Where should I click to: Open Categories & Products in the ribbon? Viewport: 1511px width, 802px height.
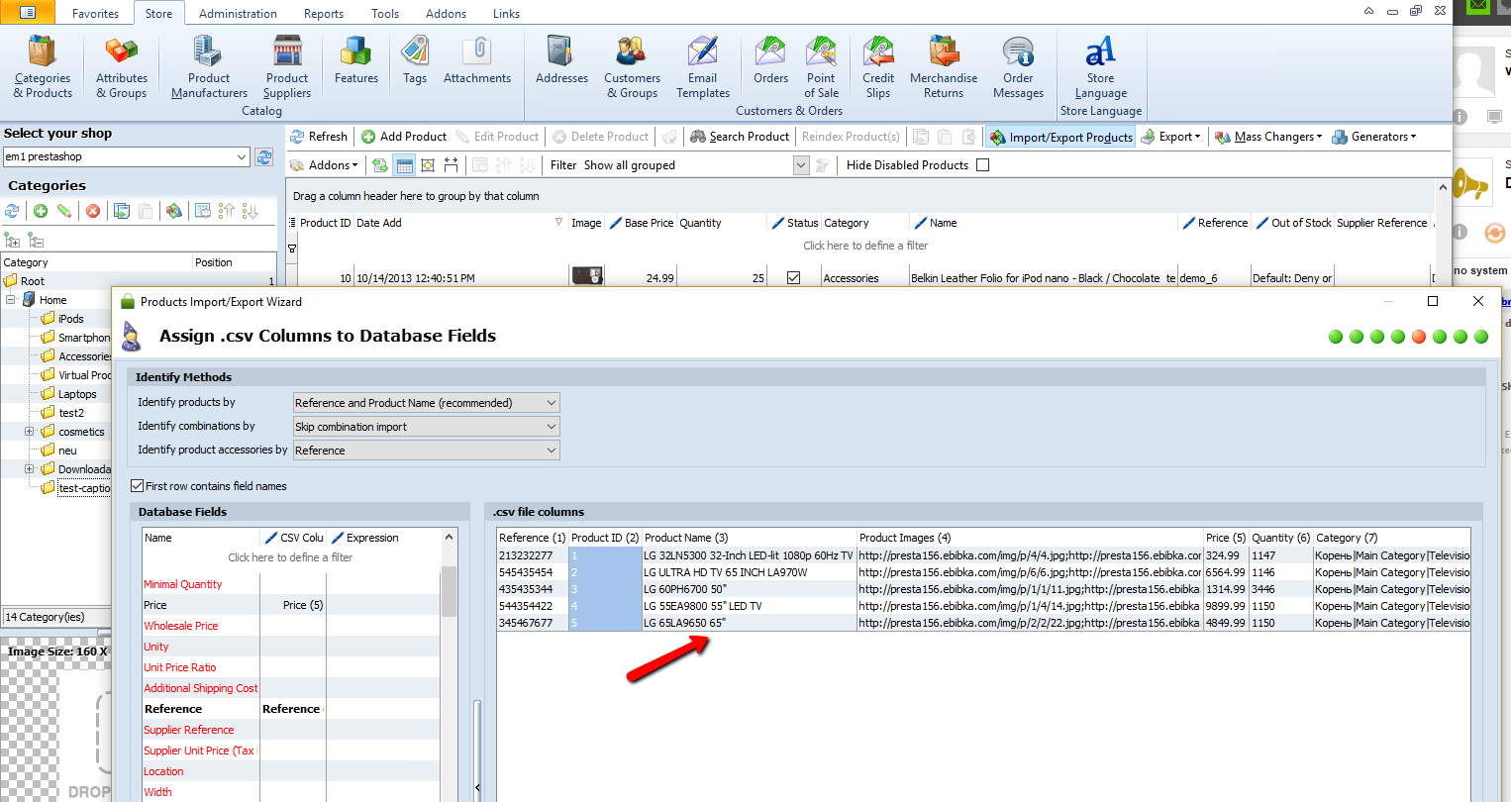pyautogui.click(x=43, y=65)
